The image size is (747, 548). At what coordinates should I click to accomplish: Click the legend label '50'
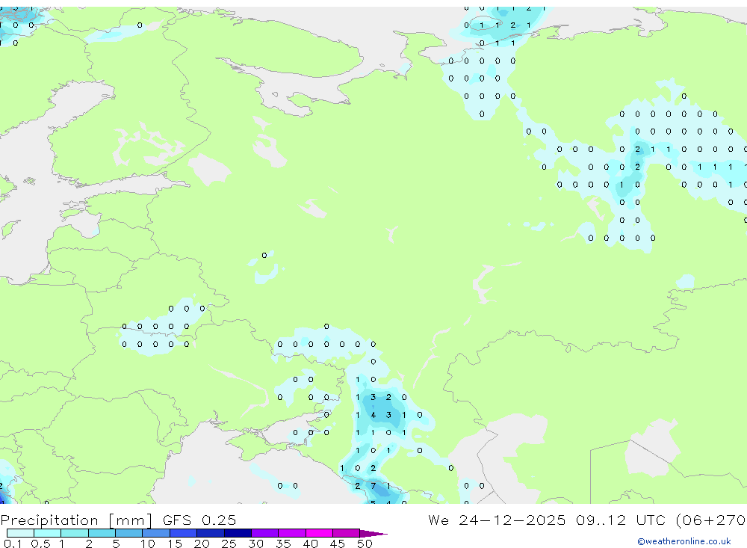pos(365,544)
